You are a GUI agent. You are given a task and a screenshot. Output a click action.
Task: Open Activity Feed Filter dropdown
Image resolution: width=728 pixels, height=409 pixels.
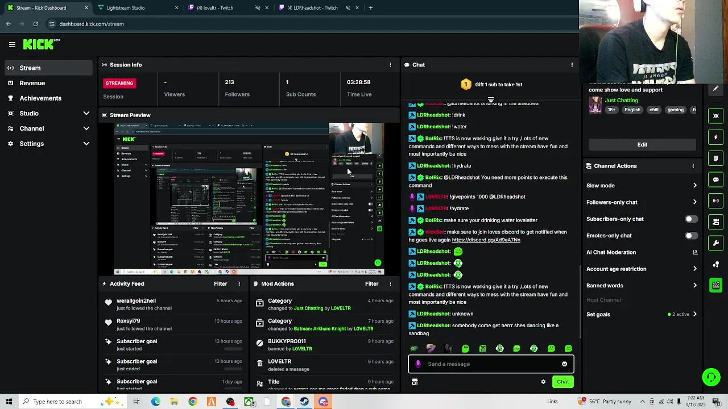tap(220, 283)
